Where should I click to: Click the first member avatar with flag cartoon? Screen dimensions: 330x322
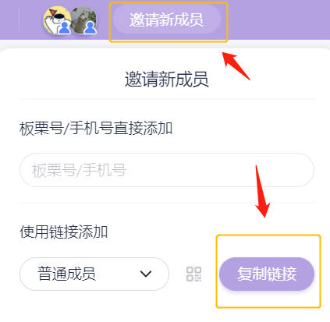(x=57, y=20)
